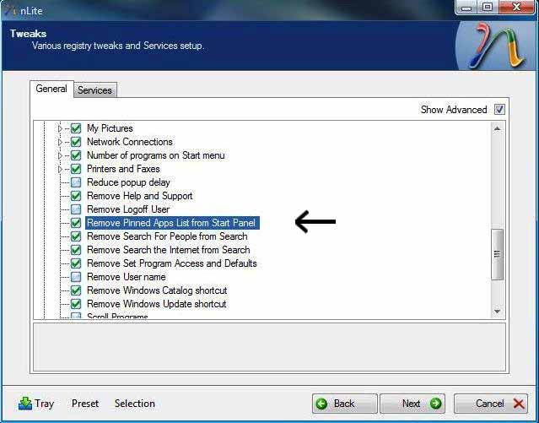
Task: Uncheck Remove Help and Support
Action: click(x=76, y=196)
